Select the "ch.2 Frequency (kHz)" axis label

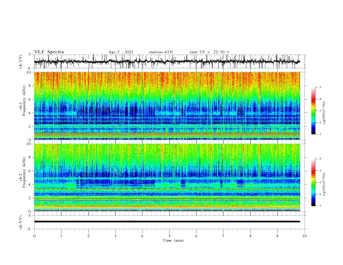pyautogui.click(x=23, y=172)
